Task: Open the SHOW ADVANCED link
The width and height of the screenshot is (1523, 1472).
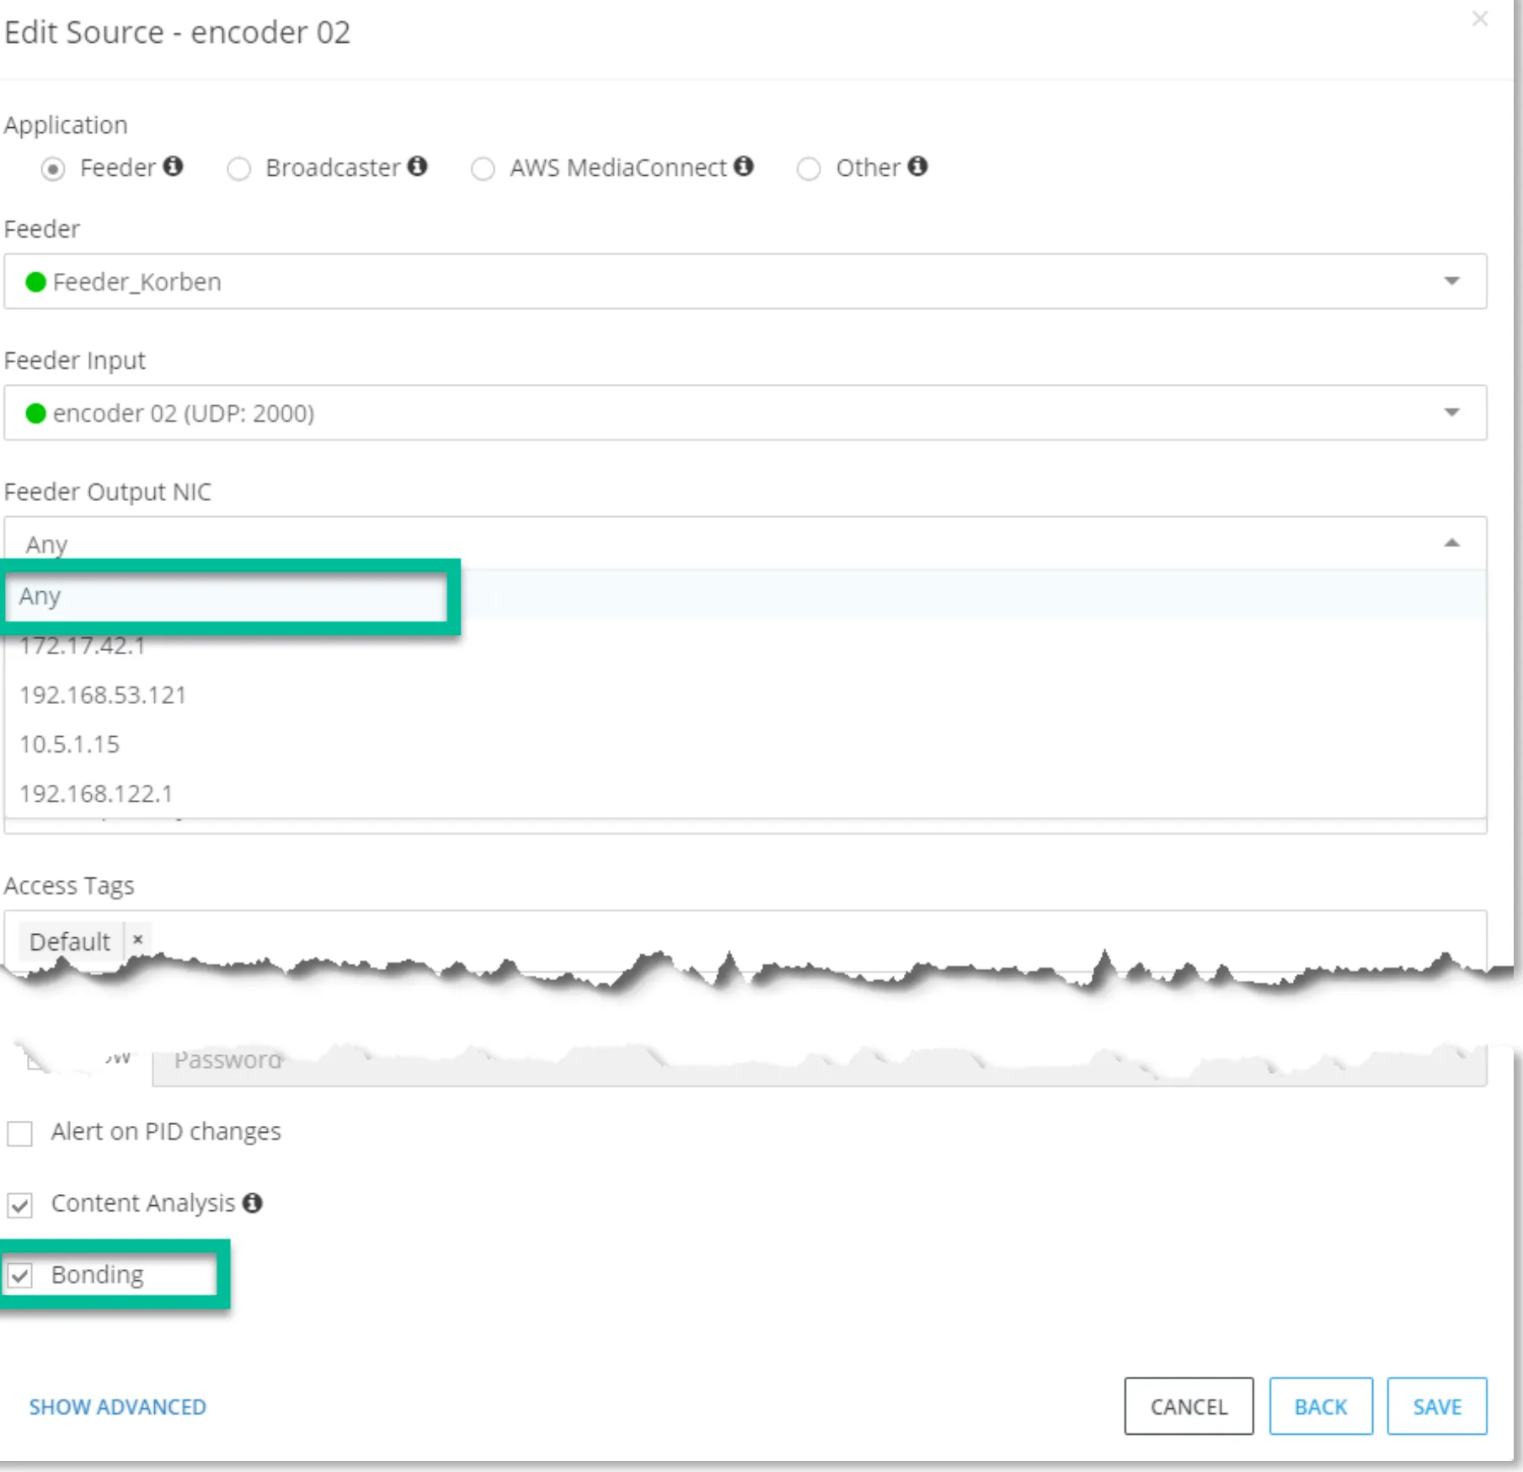Action: click(x=118, y=1407)
